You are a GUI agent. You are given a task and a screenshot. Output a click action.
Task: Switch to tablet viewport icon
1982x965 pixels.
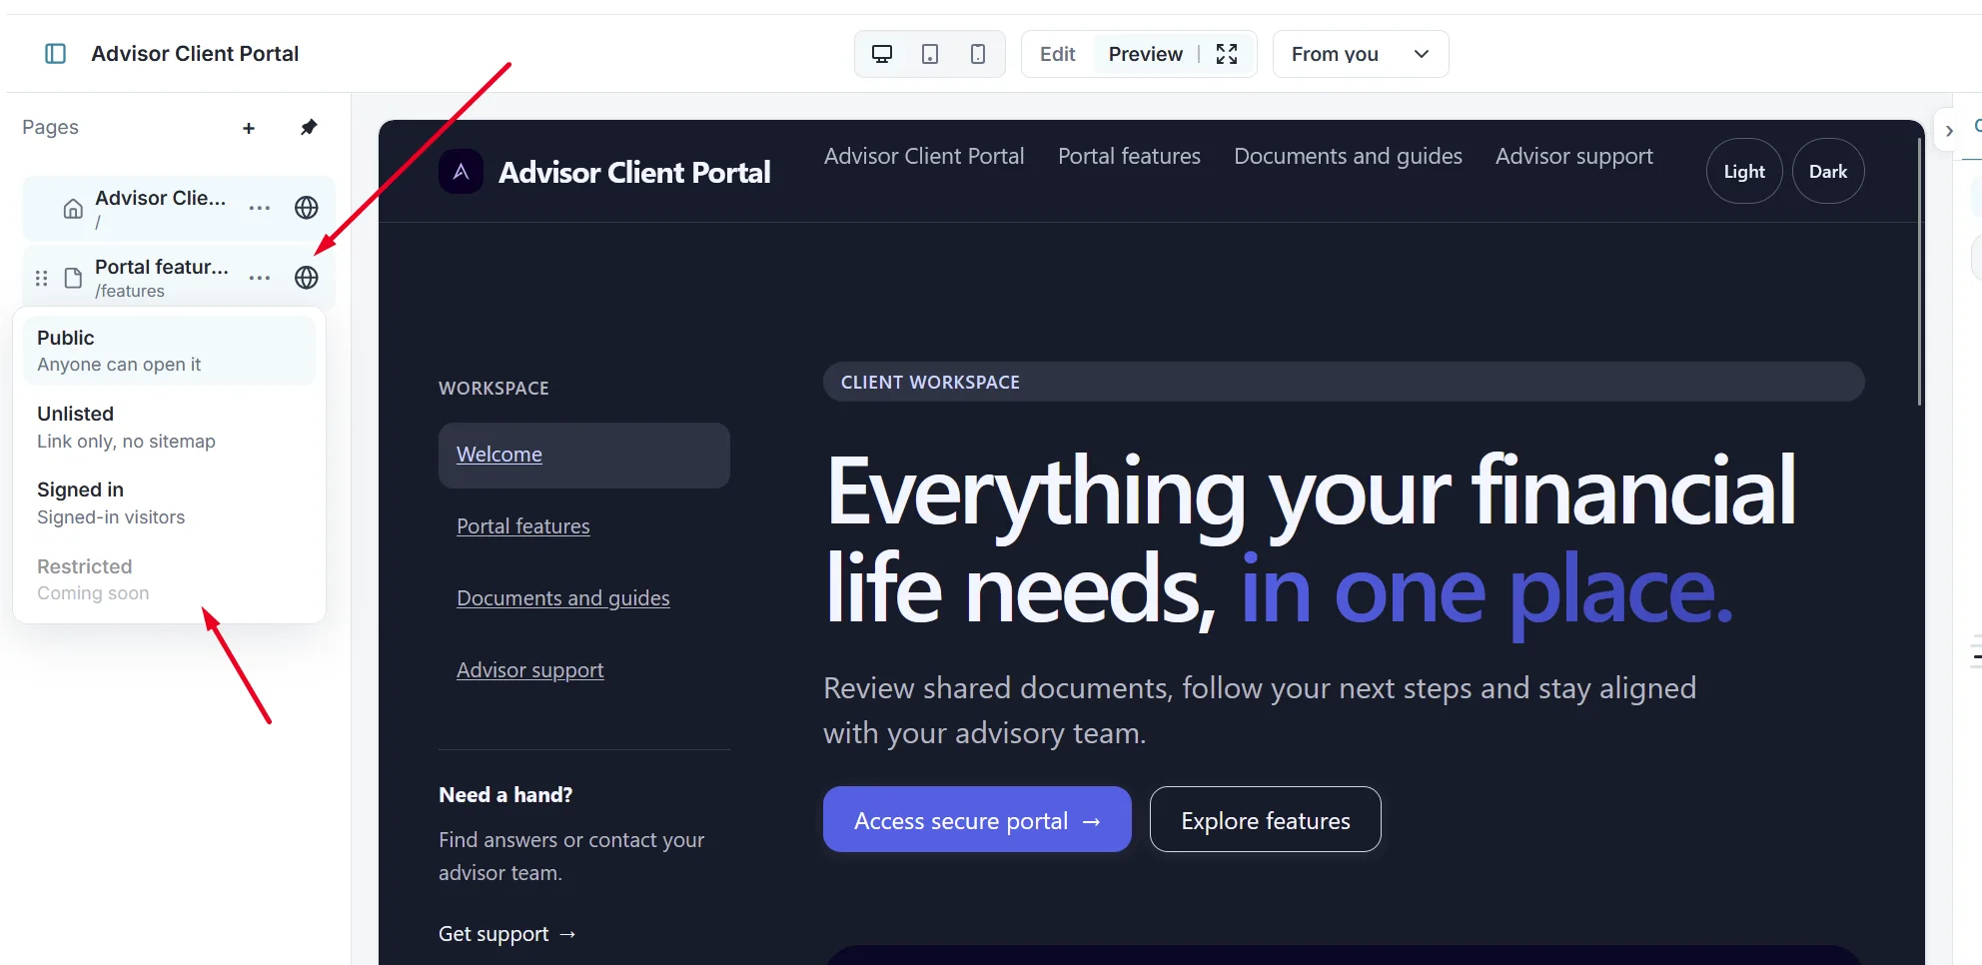point(930,54)
